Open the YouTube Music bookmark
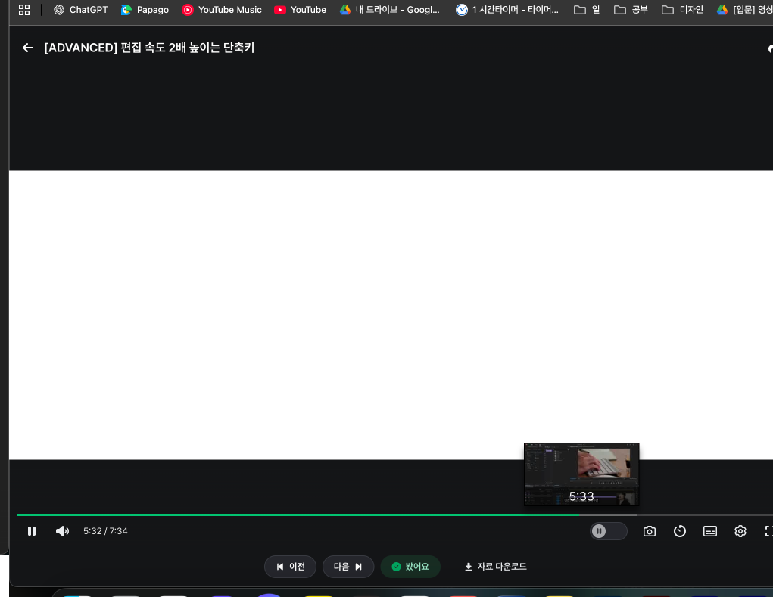 coord(222,10)
